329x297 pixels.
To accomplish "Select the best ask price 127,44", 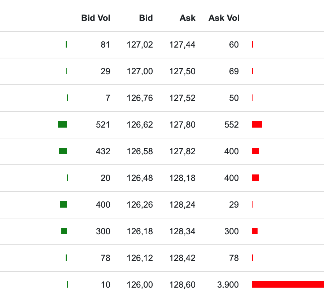I will coord(182,45).
